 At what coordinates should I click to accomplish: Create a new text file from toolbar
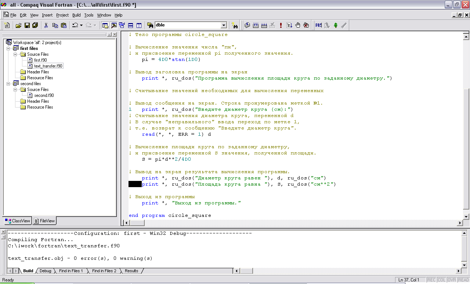click(x=7, y=25)
